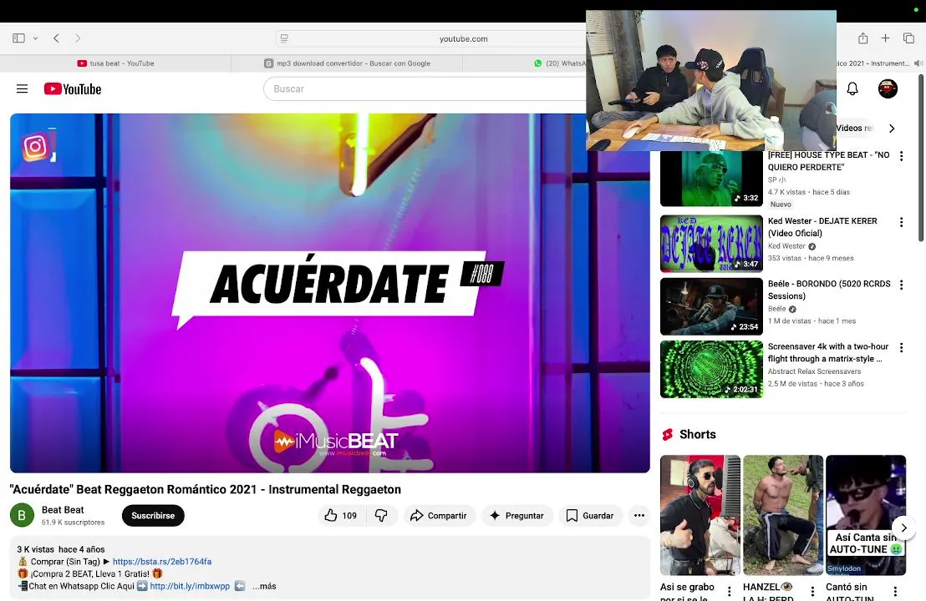Click the youtube.com address bar
The image size is (926, 601).
click(x=463, y=39)
